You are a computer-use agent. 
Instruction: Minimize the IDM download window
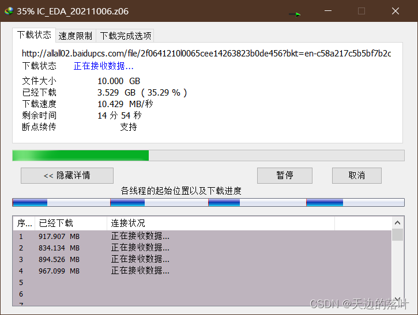pos(328,11)
